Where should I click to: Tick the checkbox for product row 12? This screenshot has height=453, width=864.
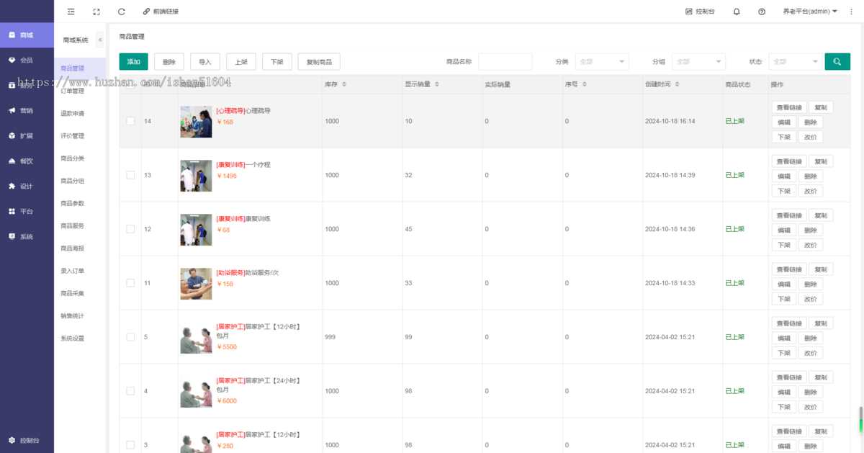pos(130,229)
